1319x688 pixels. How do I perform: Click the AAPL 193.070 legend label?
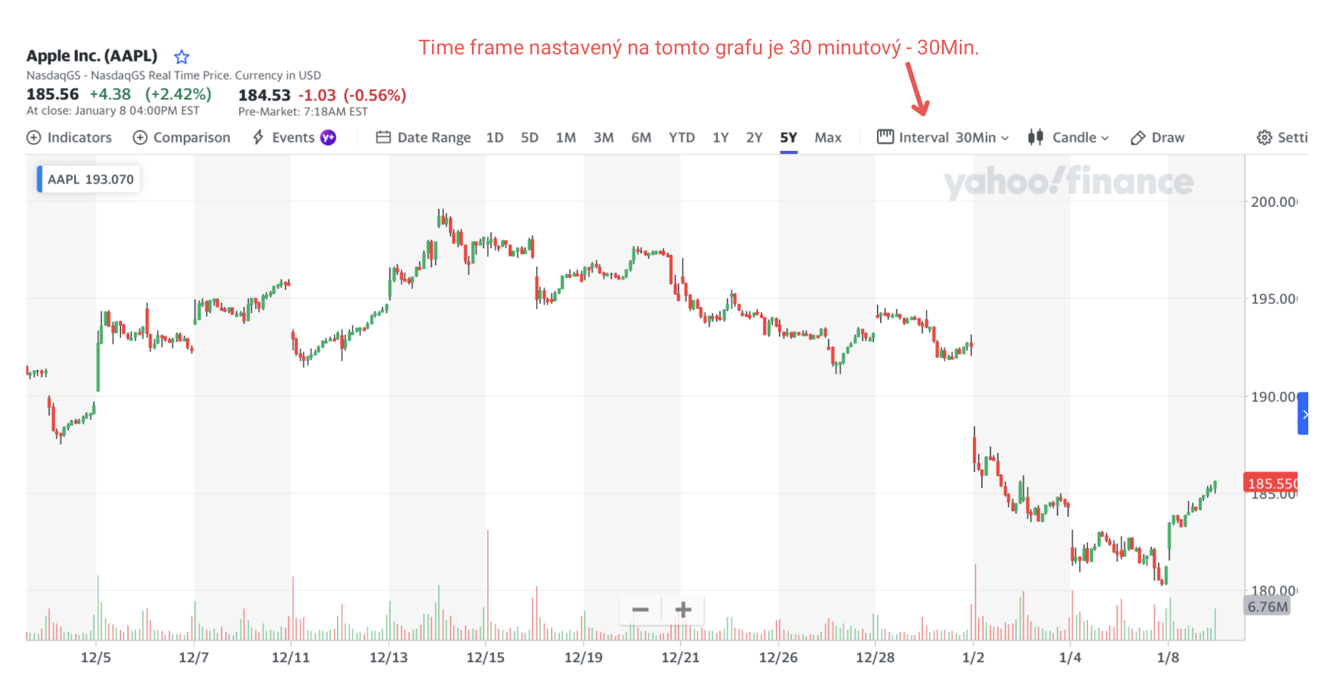pyautogui.click(x=90, y=179)
